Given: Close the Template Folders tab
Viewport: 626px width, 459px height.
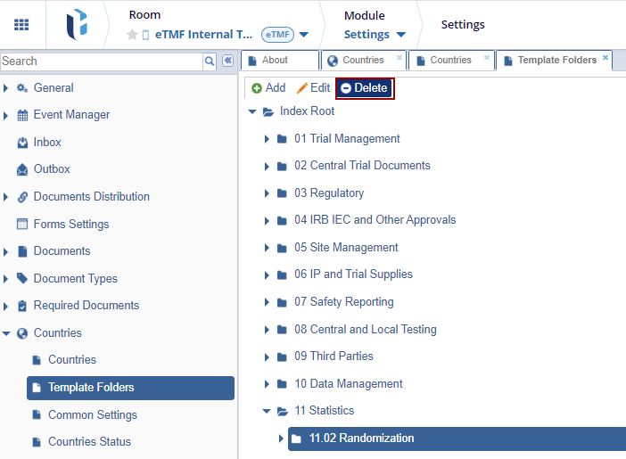Looking at the screenshot, I should coord(605,58).
